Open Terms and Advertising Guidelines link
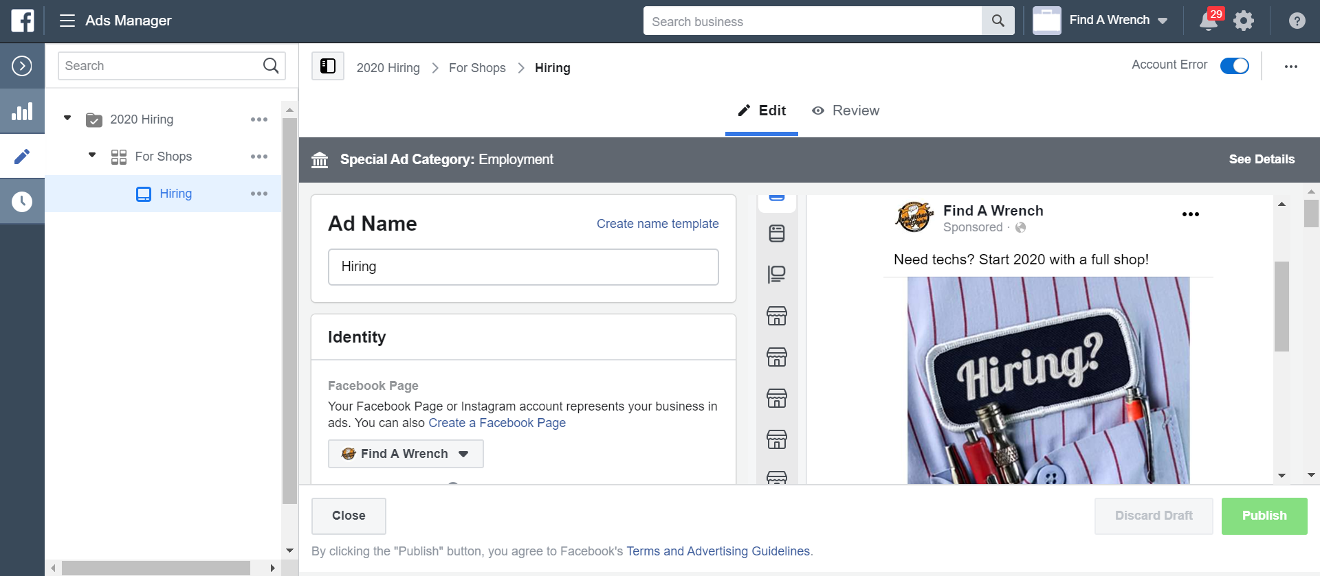Image resolution: width=1320 pixels, height=576 pixels. (718, 551)
